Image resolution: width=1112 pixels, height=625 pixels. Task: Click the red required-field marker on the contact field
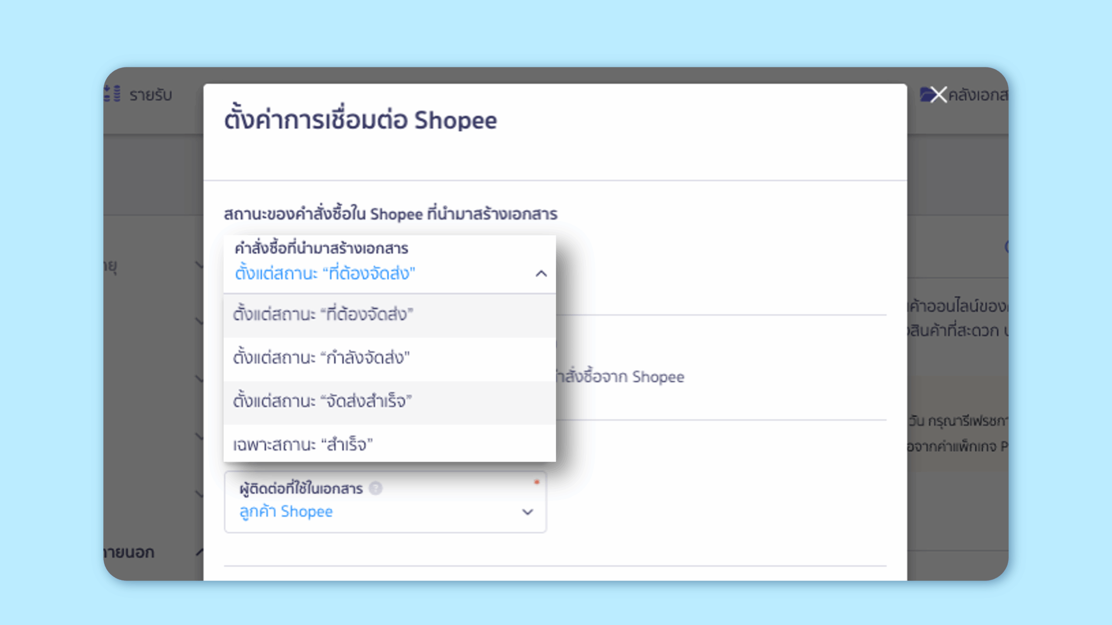[x=537, y=482]
